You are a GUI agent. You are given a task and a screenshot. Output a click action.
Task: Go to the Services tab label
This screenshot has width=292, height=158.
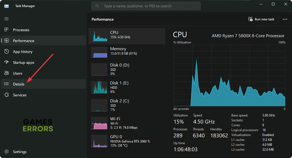tap(20, 95)
